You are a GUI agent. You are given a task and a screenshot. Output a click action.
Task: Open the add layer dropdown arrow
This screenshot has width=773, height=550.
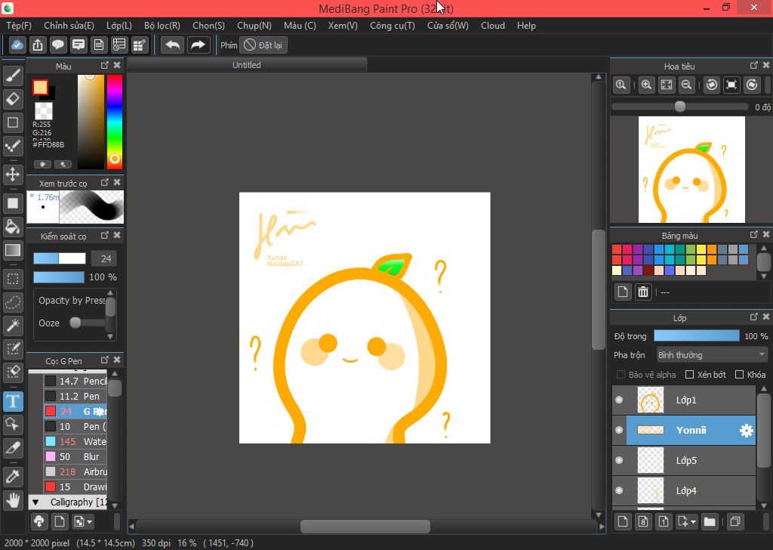coord(693,521)
